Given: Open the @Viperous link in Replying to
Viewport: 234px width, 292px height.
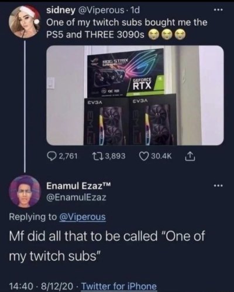Looking at the screenshot, I should pyautogui.click(x=82, y=217).
